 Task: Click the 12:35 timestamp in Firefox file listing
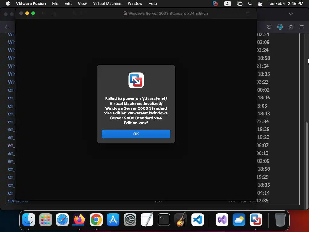click(x=262, y=201)
